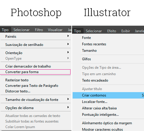The height and width of the screenshot is (131, 144).
Task: Open Photoshop Visualizar menu
Action: [x=55, y=30]
